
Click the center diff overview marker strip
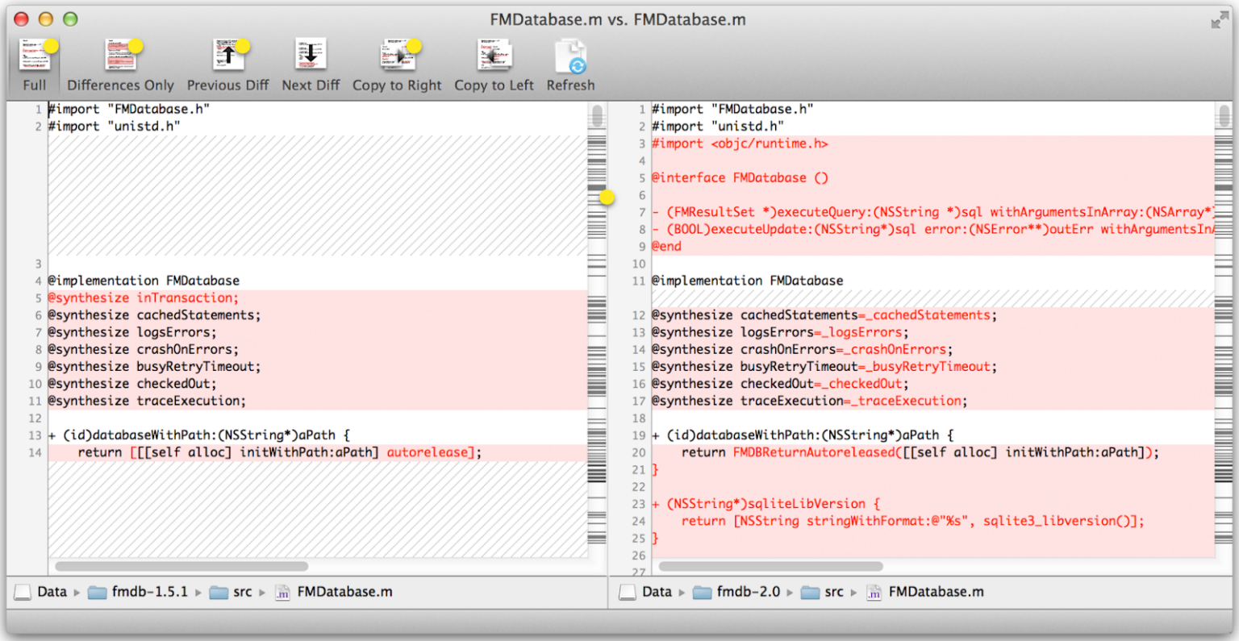point(597,323)
